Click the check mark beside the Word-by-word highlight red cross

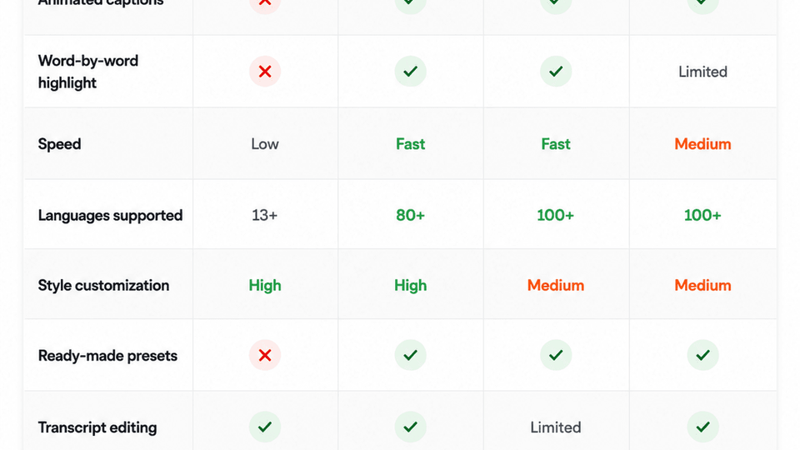[410, 72]
